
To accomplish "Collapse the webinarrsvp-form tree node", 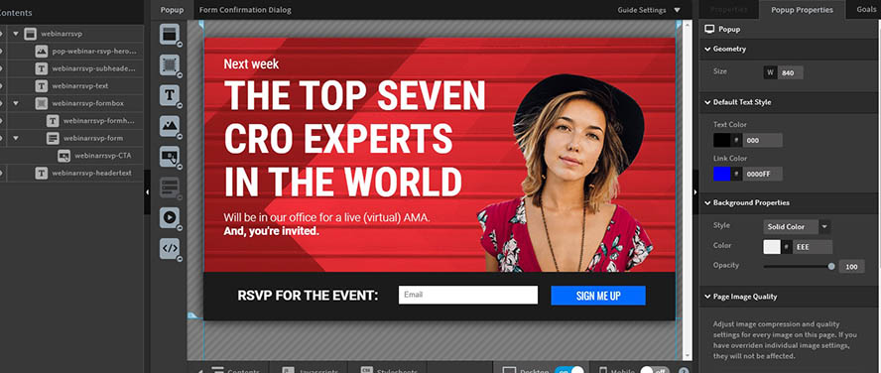I will click(16, 138).
